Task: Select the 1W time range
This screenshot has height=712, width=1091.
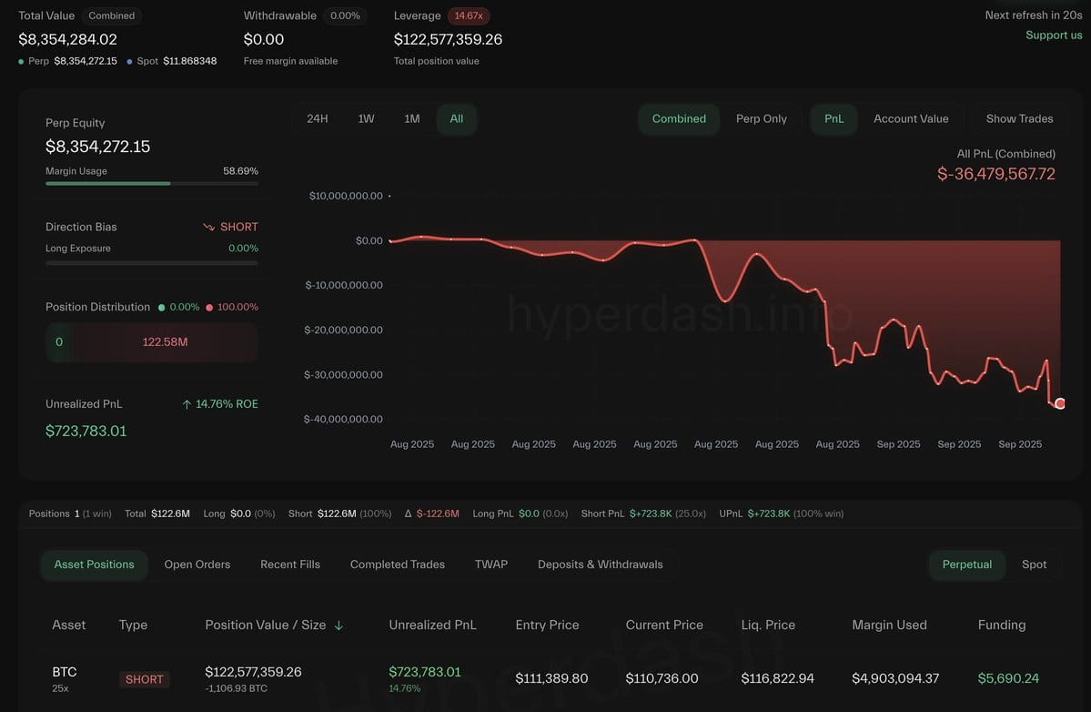Action: pyautogui.click(x=366, y=119)
